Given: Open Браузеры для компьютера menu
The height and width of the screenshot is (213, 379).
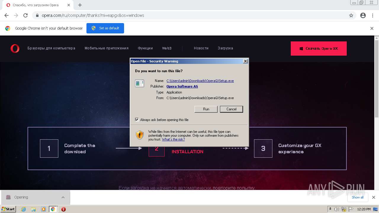Looking at the screenshot, I should [51, 48].
